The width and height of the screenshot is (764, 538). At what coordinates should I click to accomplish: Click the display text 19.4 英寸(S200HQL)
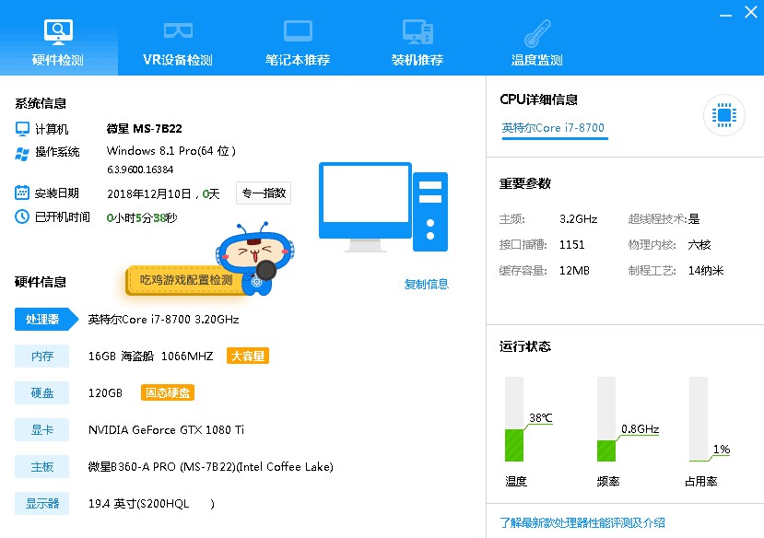click(151, 503)
